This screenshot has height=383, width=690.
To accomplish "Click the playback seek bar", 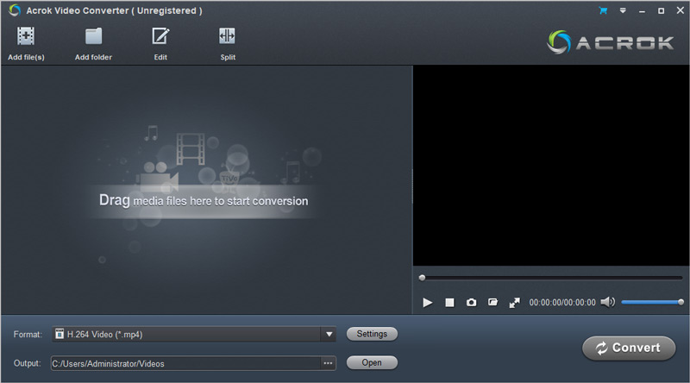I will point(552,278).
